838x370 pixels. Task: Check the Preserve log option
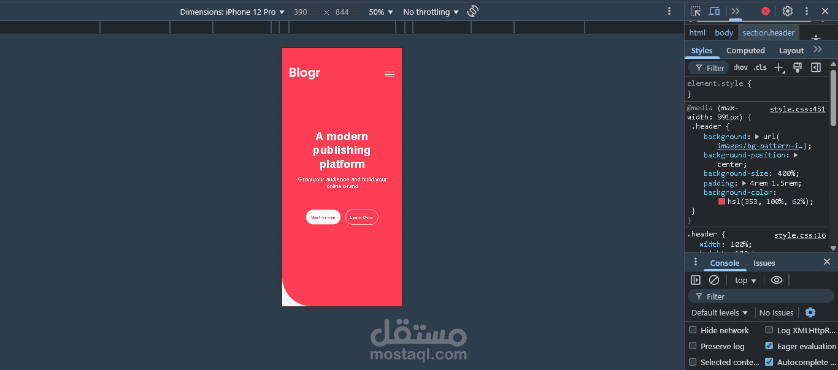pyautogui.click(x=693, y=346)
